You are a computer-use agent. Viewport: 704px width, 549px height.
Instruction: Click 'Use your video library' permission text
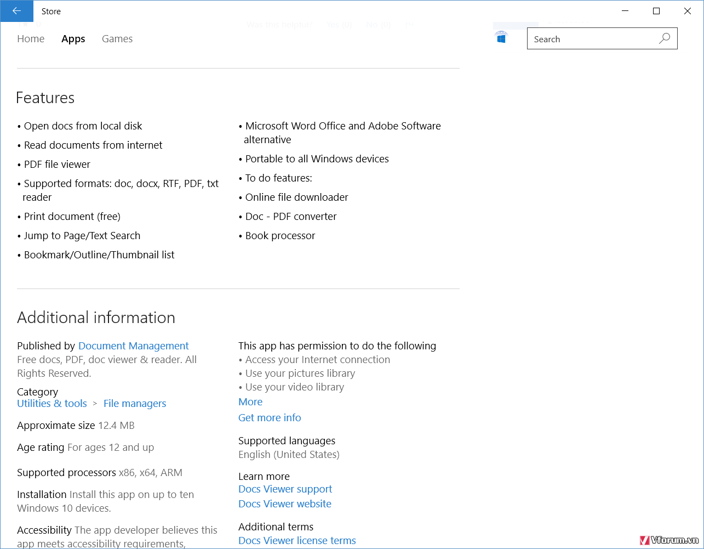[295, 387]
